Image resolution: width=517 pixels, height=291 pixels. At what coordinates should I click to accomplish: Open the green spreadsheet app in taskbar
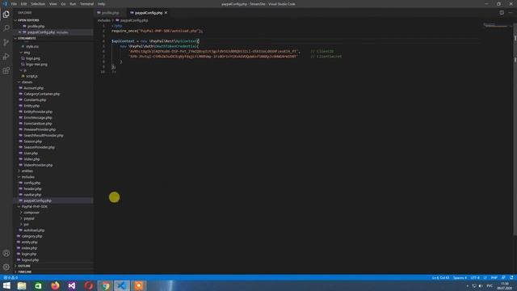click(38, 285)
